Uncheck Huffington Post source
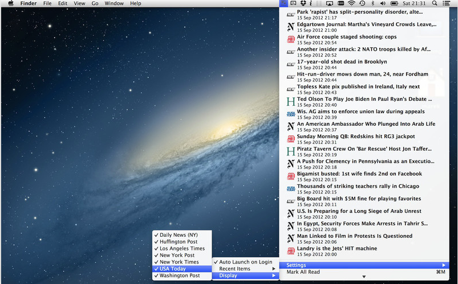 (x=182, y=242)
